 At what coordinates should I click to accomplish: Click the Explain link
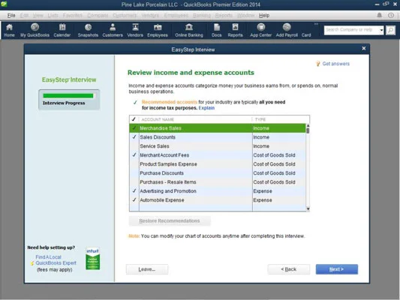click(206, 108)
